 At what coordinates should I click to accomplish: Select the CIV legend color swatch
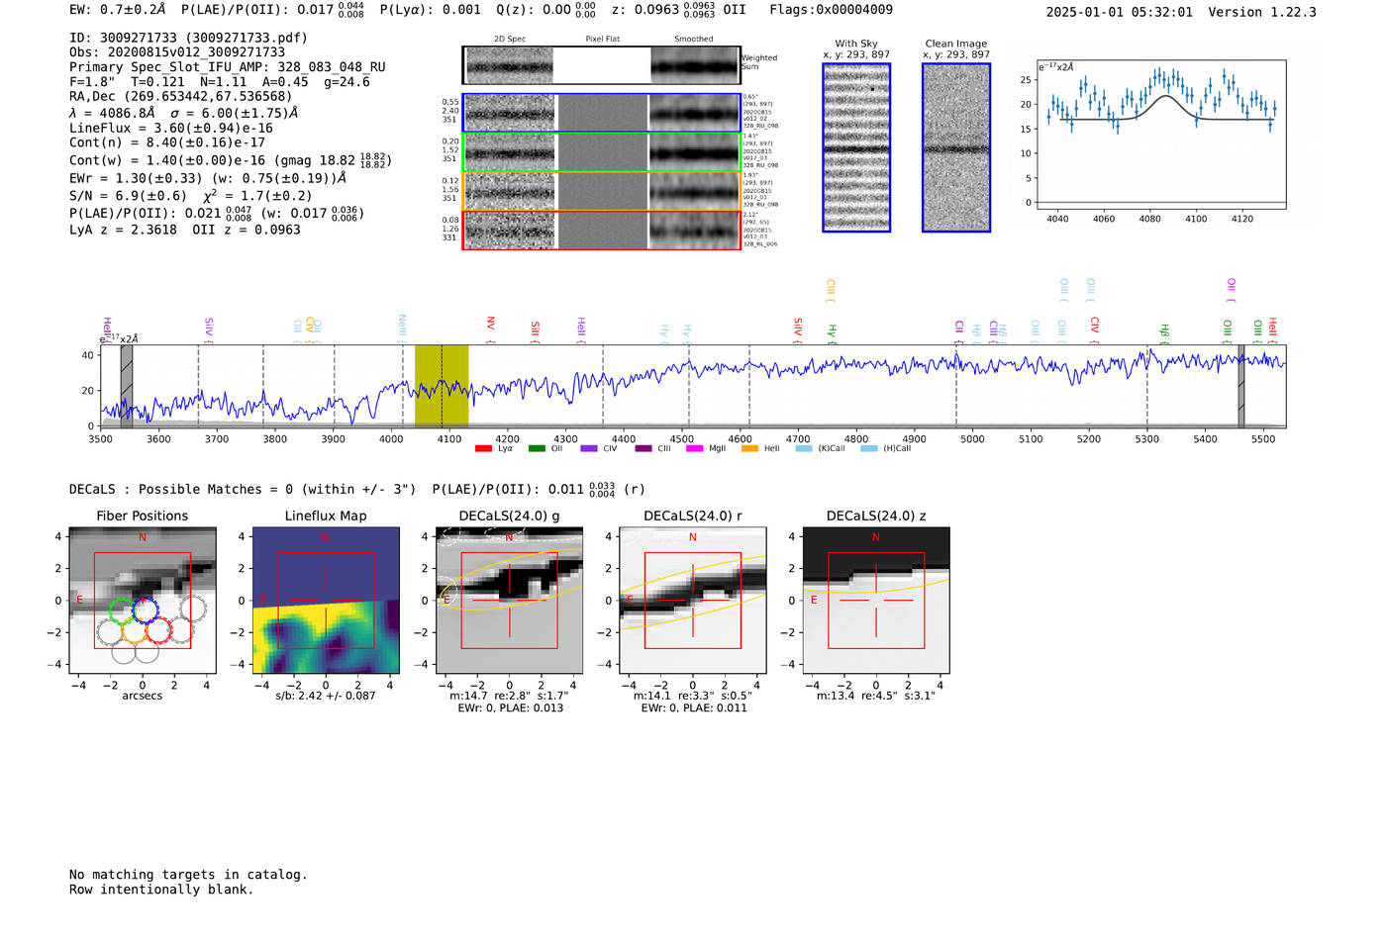(x=589, y=448)
